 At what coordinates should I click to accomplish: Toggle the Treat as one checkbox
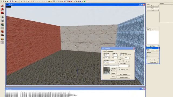[x=119, y=64]
